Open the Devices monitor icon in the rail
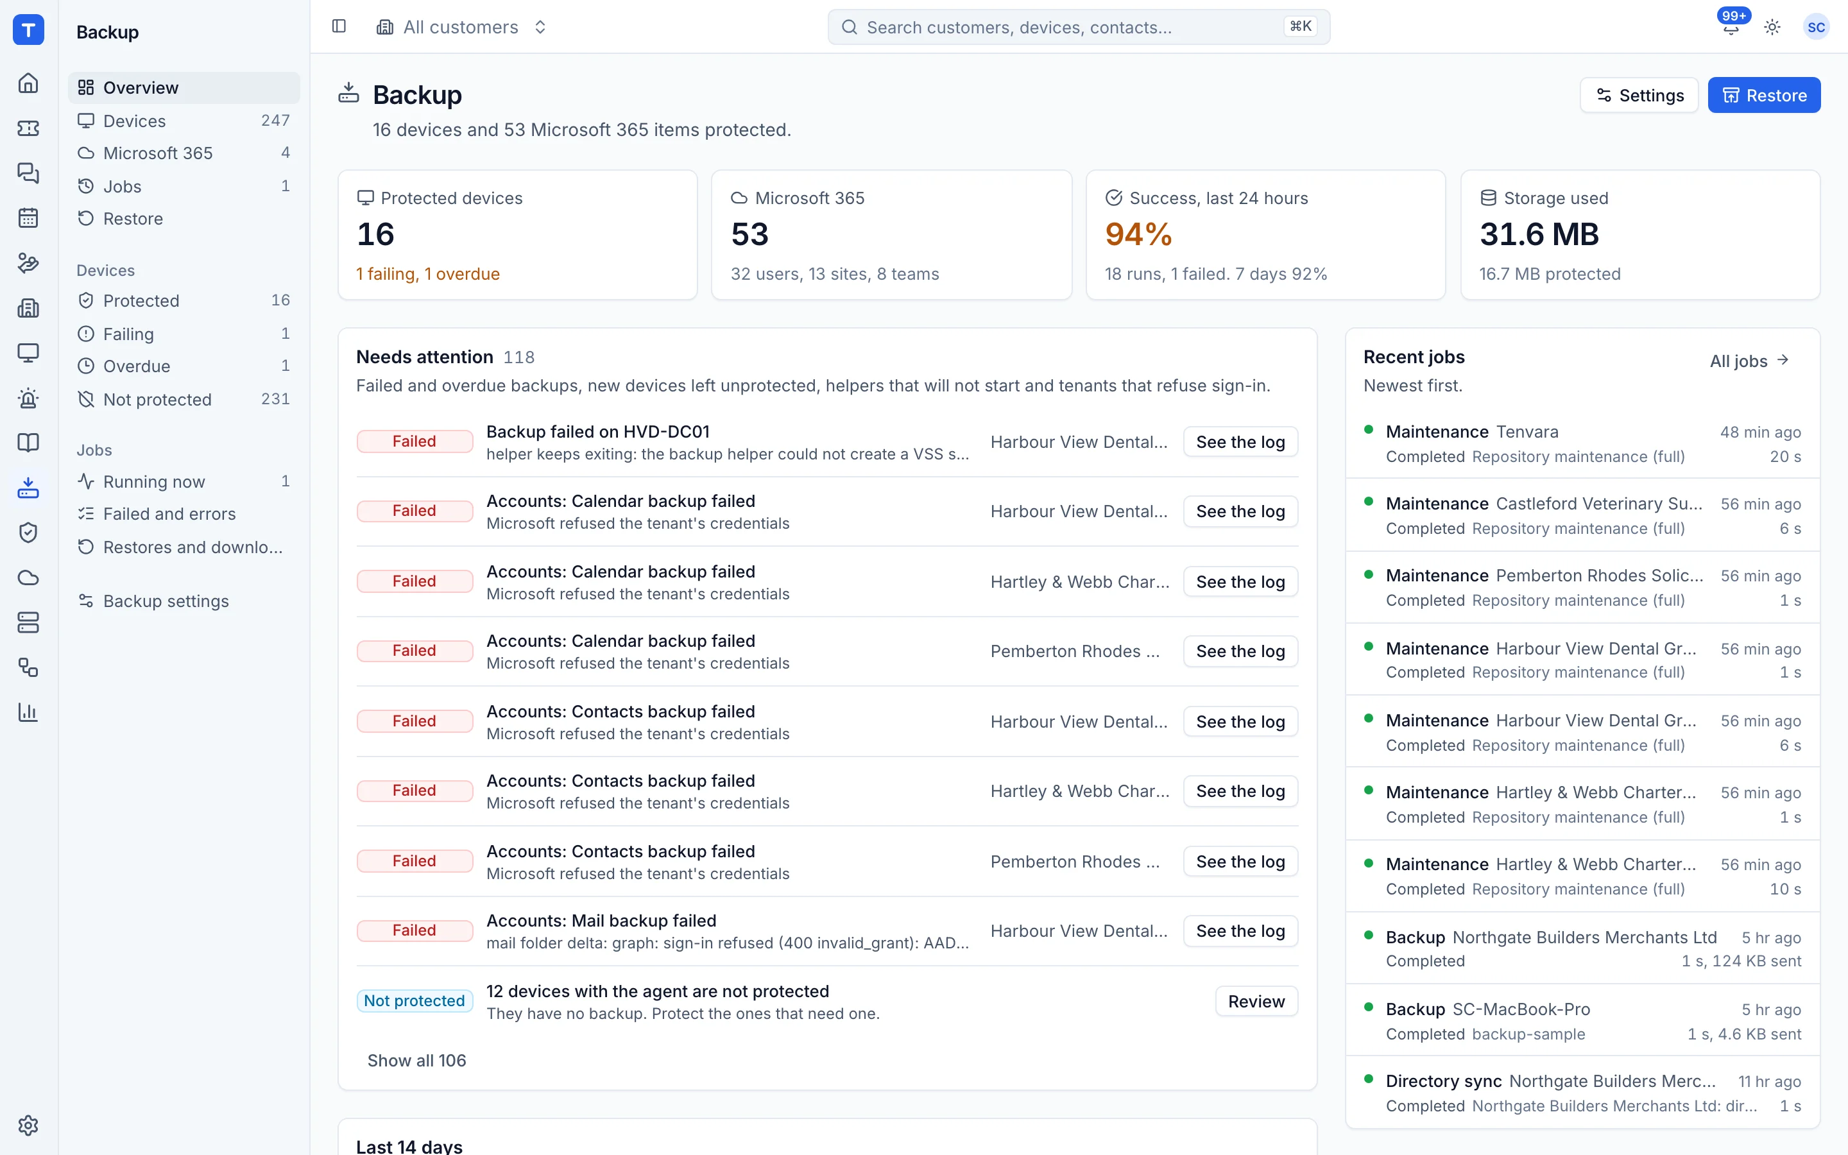Screen dimensions: 1848x1155 (28, 352)
